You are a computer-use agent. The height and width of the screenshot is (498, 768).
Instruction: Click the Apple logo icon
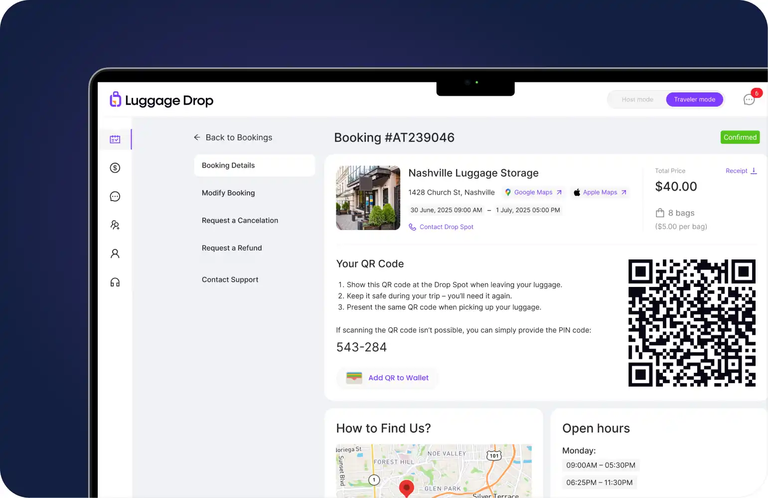click(577, 192)
